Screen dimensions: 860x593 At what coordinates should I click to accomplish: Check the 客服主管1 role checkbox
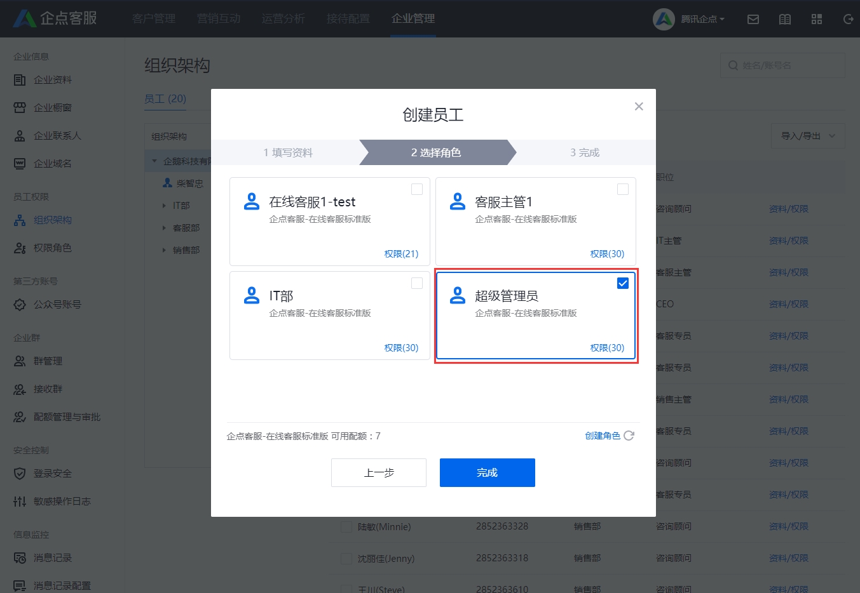tap(623, 189)
